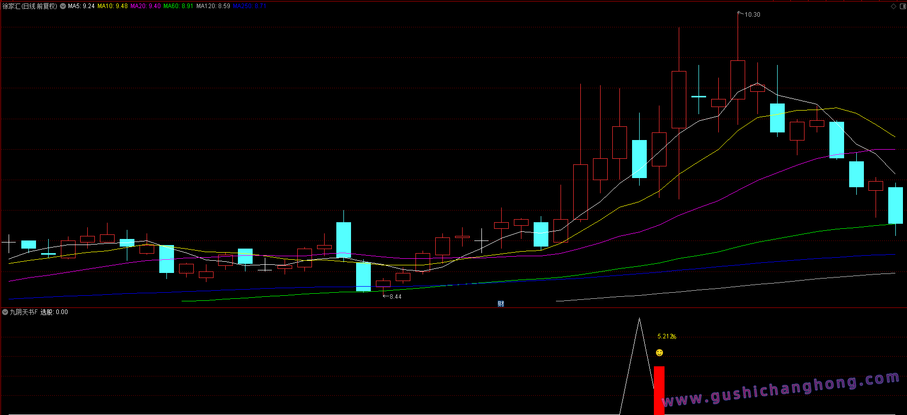Screen dimensions: 907x415
Task: Select the MA5 moving average label
Action: [81, 6]
